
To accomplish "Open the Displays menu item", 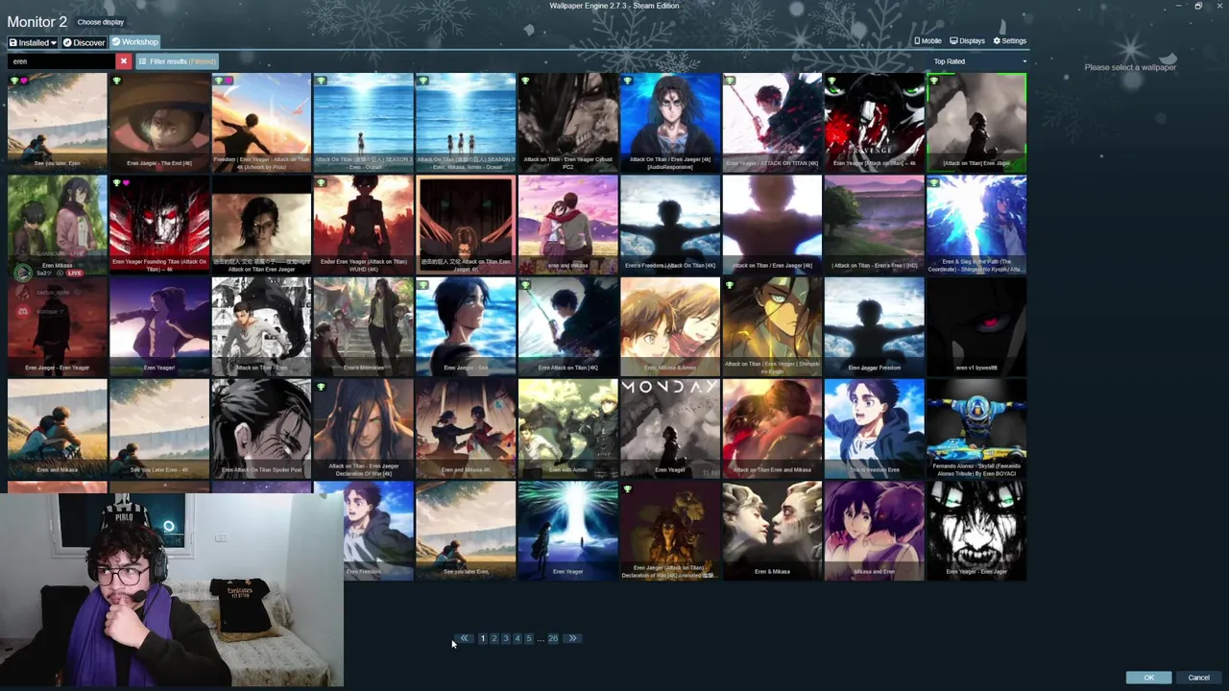I will point(968,41).
